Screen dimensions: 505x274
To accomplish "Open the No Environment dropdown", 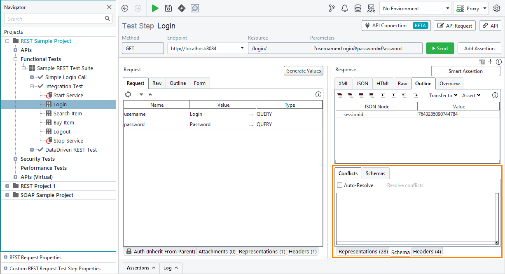I will (x=415, y=8).
